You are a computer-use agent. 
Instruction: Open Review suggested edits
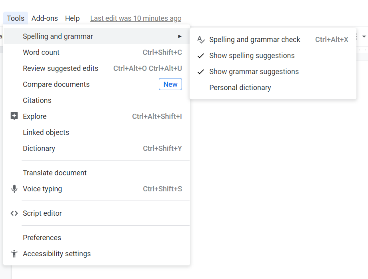point(96,68)
